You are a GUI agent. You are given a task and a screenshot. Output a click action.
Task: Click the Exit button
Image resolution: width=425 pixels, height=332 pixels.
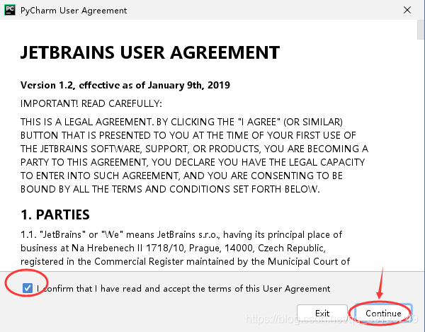[x=322, y=314]
